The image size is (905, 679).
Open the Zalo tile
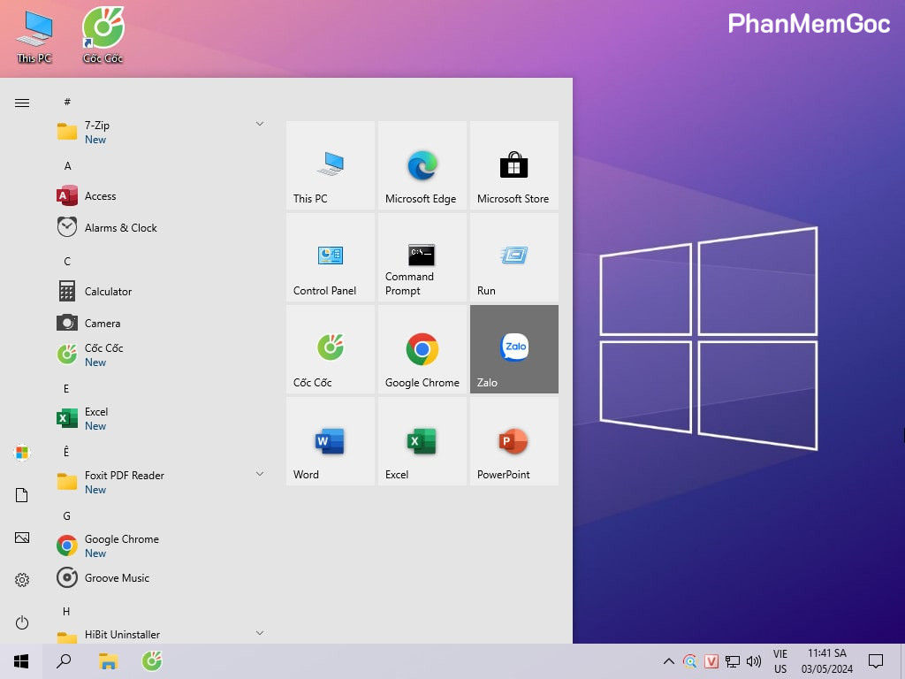pos(513,349)
